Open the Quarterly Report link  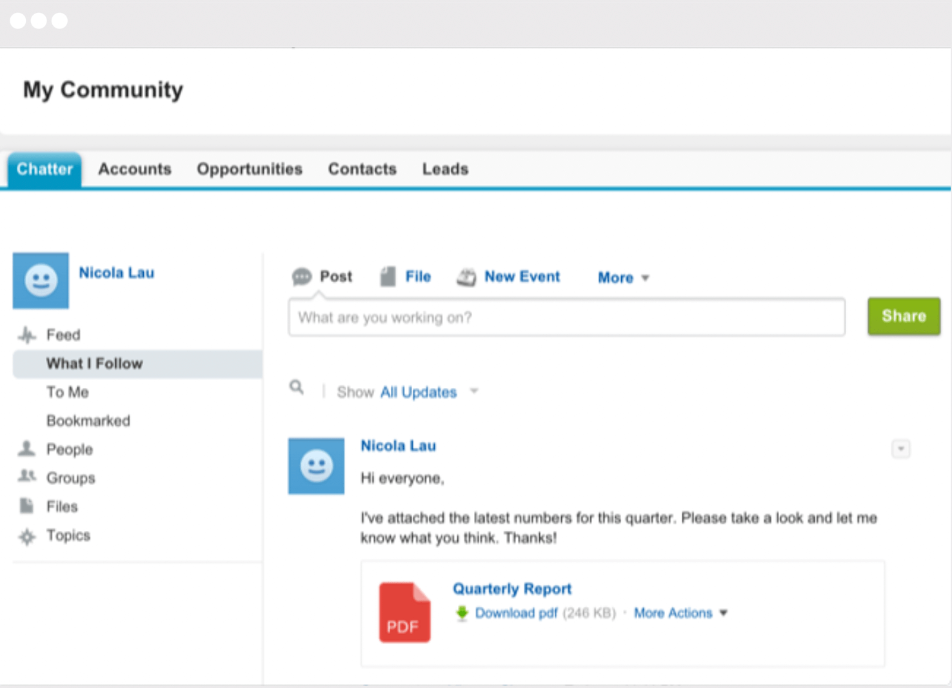click(511, 588)
